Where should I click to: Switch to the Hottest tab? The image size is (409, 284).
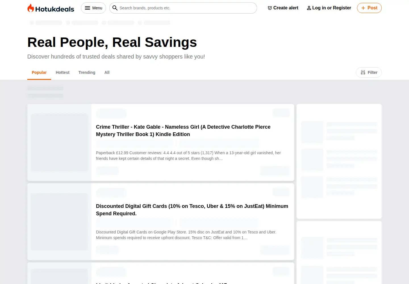coord(62,72)
